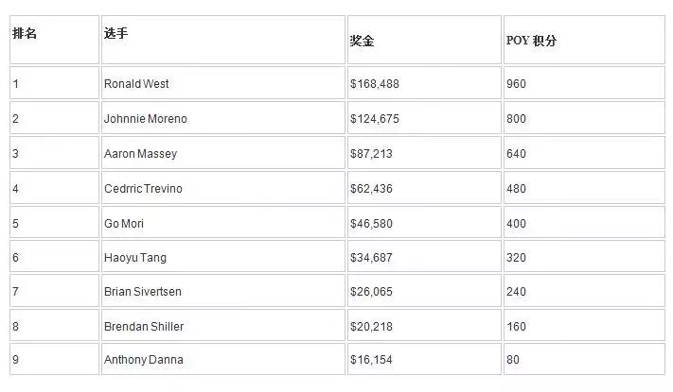Viewport: 673px width, 392px height.
Task: Click the Ronald West name cell
Action: [223, 83]
